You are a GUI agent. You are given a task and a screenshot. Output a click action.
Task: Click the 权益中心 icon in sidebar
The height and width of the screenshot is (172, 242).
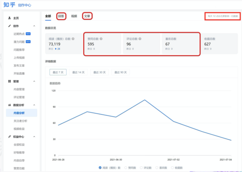[10, 137]
